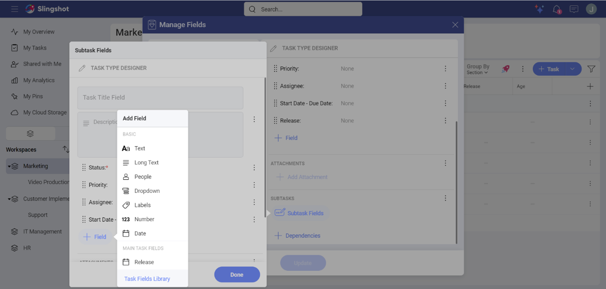Open the notifications bell

point(557,9)
